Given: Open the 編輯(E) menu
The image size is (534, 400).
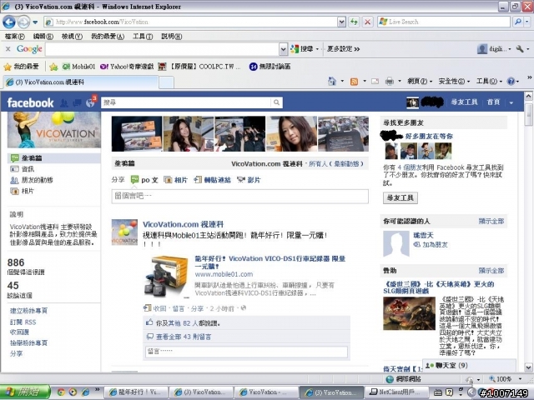Looking at the screenshot, I should [x=43, y=36].
